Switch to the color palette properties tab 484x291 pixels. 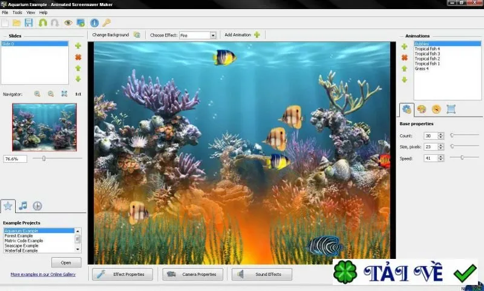click(x=421, y=110)
